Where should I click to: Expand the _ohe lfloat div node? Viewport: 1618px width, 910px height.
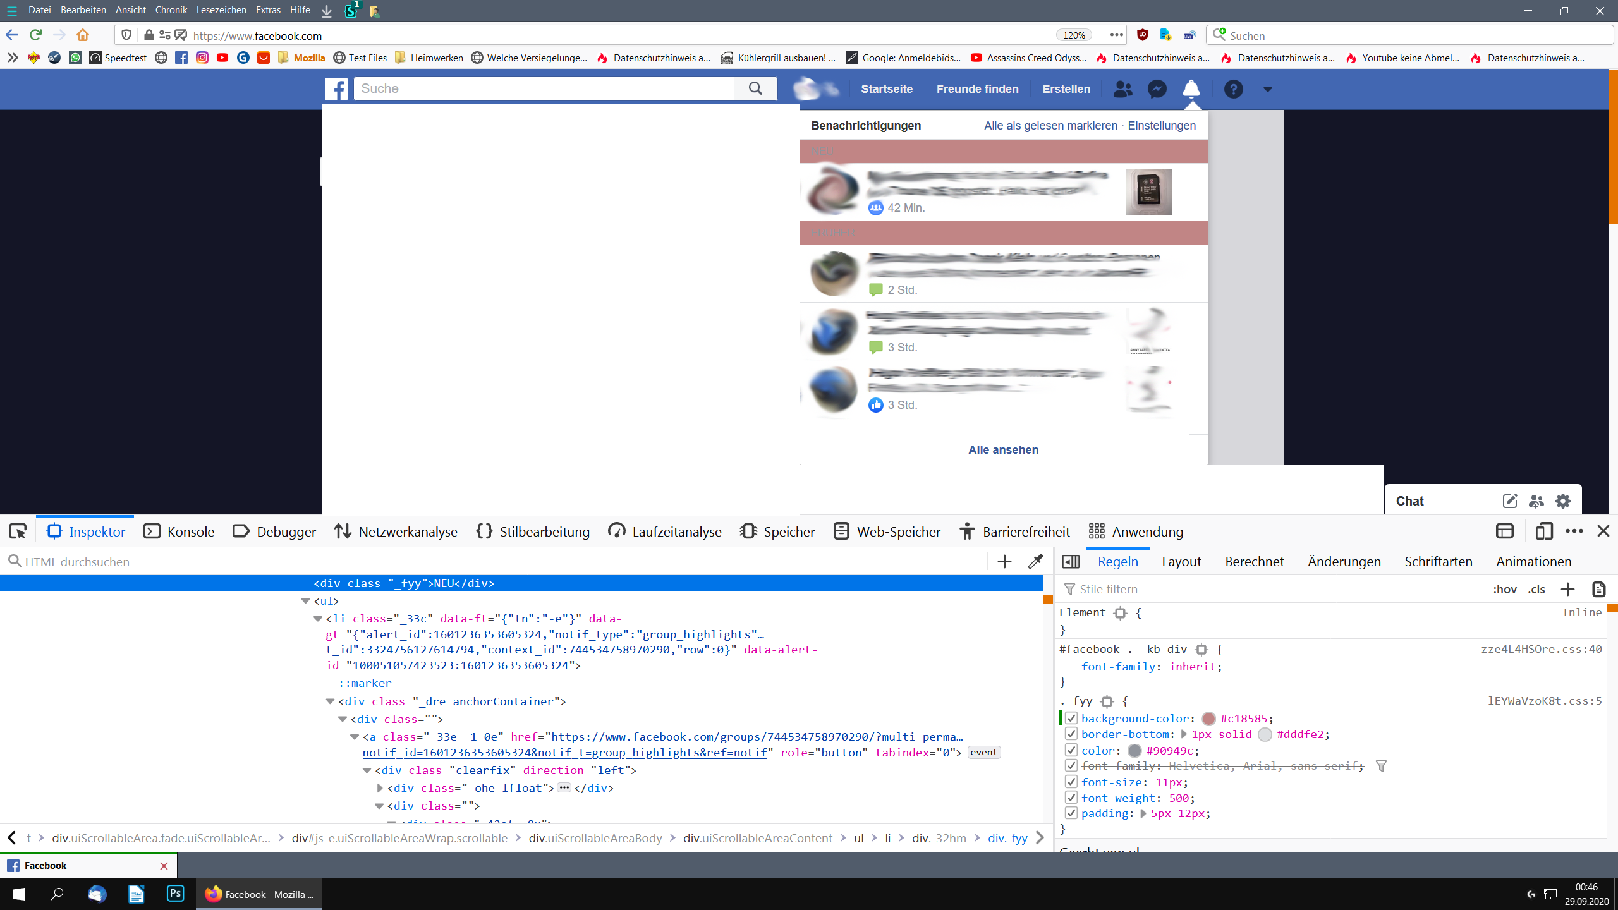click(380, 788)
